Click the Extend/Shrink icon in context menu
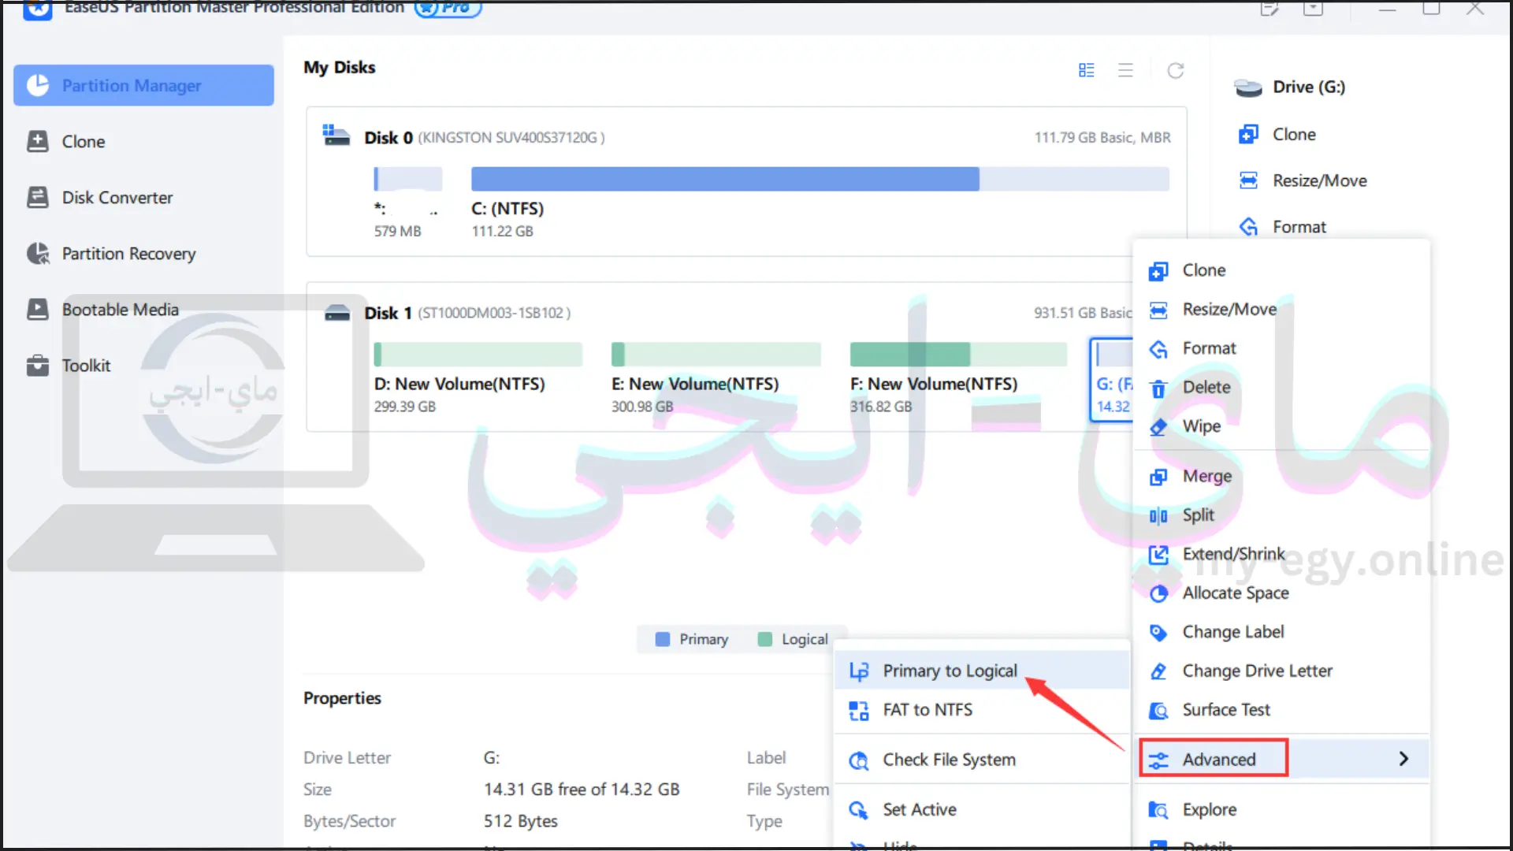The image size is (1513, 851). 1158,555
